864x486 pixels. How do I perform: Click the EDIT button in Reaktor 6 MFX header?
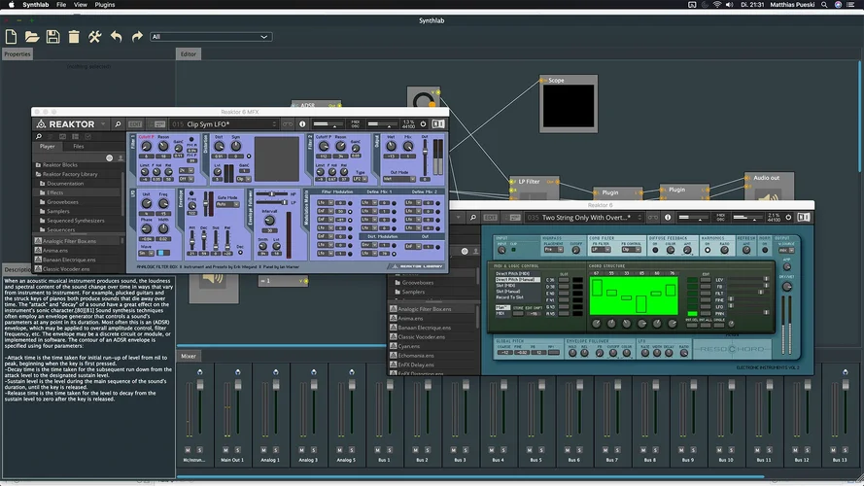click(135, 124)
